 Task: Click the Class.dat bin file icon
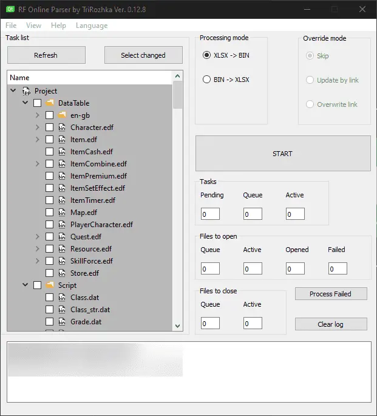point(62,298)
